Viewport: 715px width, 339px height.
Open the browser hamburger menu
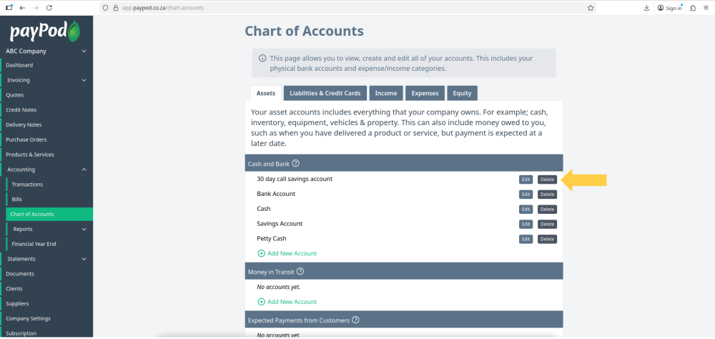coord(706,8)
